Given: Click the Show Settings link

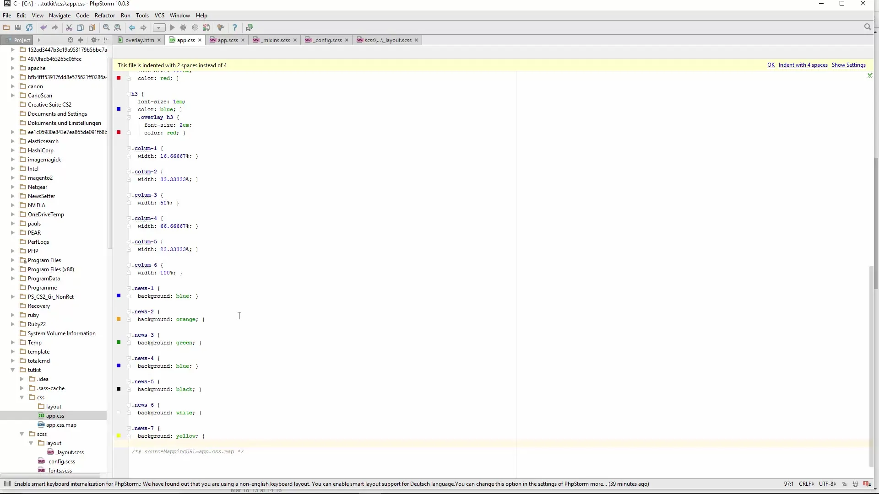Looking at the screenshot, I should click(x=848, y=65).
